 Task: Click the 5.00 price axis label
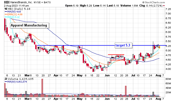pos(168,51)
